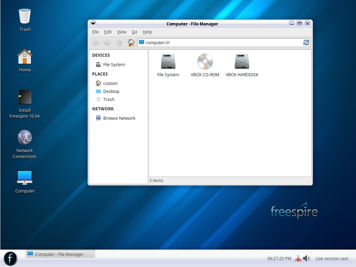Open window menu dropdown in title bar

pyautogui.click(x=93, y=24)
